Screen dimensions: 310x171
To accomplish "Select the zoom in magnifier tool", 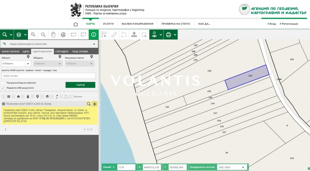I will point(33,35).
